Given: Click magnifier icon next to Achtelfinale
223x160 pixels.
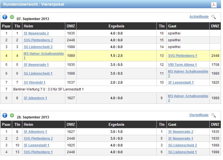Looking at the screenshot, I should 214,17.
